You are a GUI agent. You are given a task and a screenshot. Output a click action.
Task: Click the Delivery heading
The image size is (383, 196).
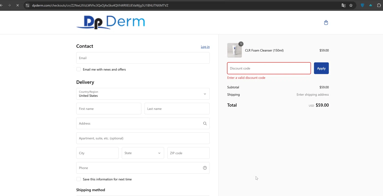click(85, 82)
